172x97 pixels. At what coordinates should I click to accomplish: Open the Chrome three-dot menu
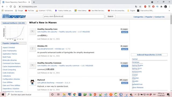point(169,6)
